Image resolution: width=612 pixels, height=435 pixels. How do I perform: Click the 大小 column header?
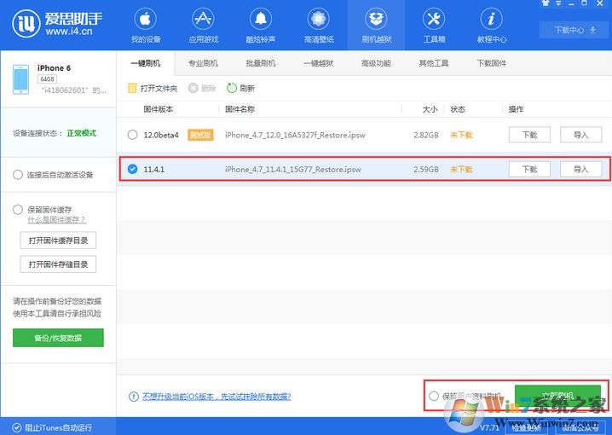(x=430, y=109)
